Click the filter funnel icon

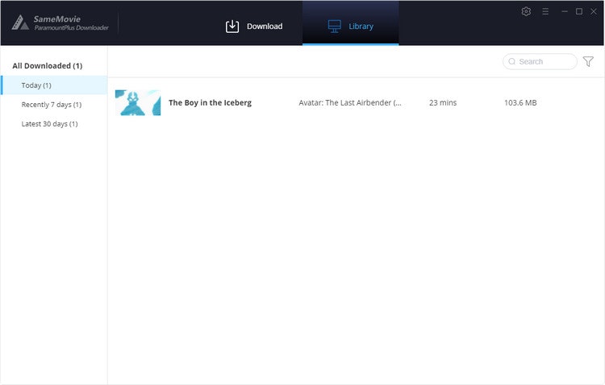[588, 61]
